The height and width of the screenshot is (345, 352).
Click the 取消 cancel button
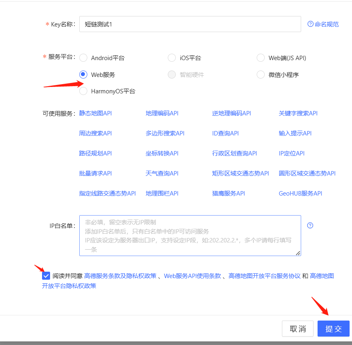tap(298, 329)
